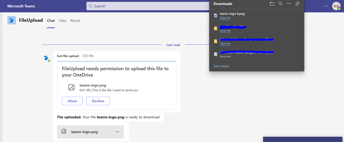Click the search box in Teams
This screenshot has width=344, height=142.
pos(148,6)
